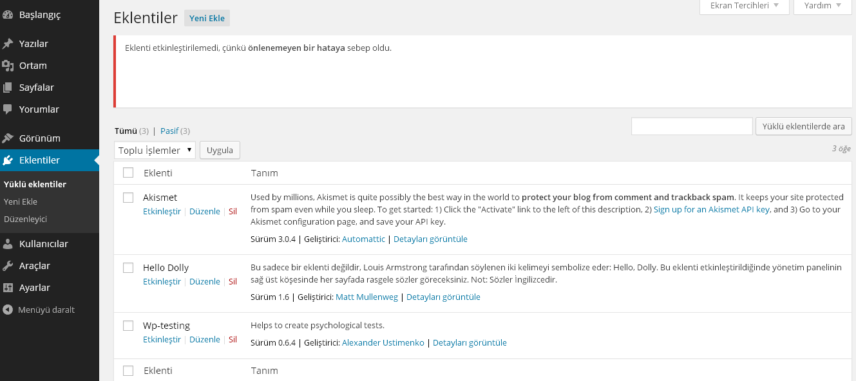
Task: Click the Araçlar wrench icon
Action: click(8, 266)
